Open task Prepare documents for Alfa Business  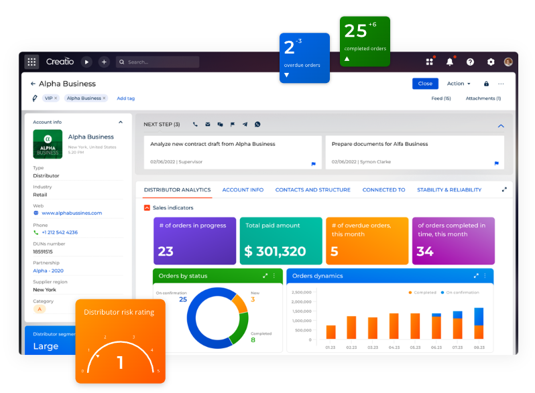click(414, 153)
